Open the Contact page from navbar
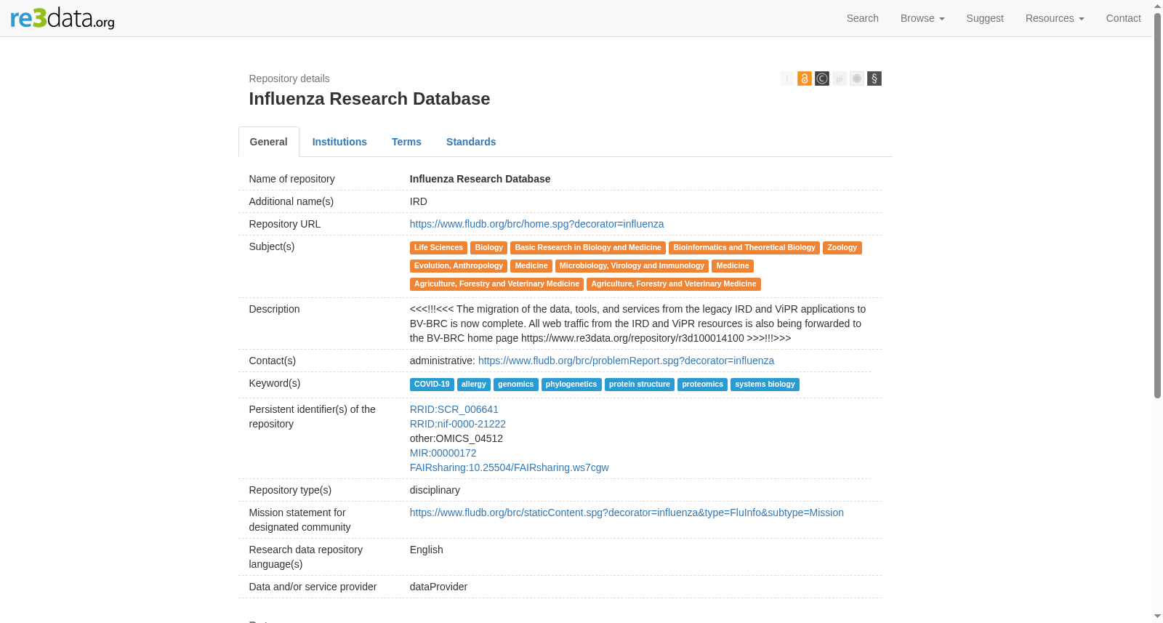 [1124, 18]
